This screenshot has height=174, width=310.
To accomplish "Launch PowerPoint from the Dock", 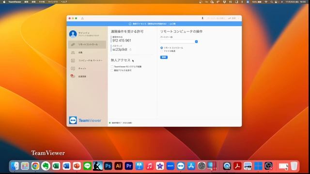I will [77, 166].
